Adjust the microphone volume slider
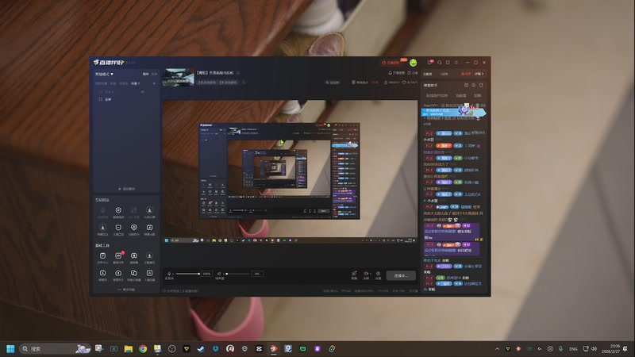This screenshot has height=357, width=635. (187, 274)
